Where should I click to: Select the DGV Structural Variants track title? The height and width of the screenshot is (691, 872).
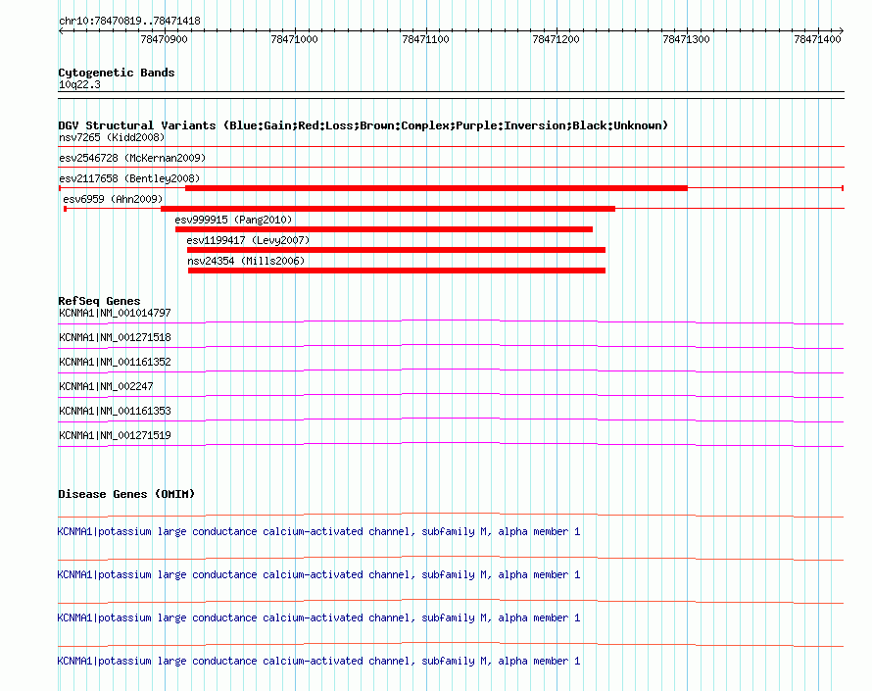pyautogui.click(x=363, y=125)
